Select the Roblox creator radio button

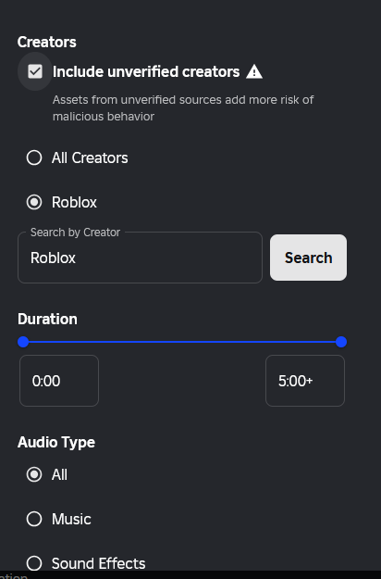pyautogui.click(x=34, y=202)
